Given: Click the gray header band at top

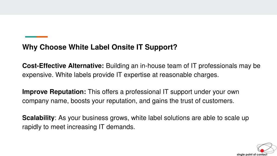Looking at the screenshot, I should pyautogui.click(x=138, y=7).
